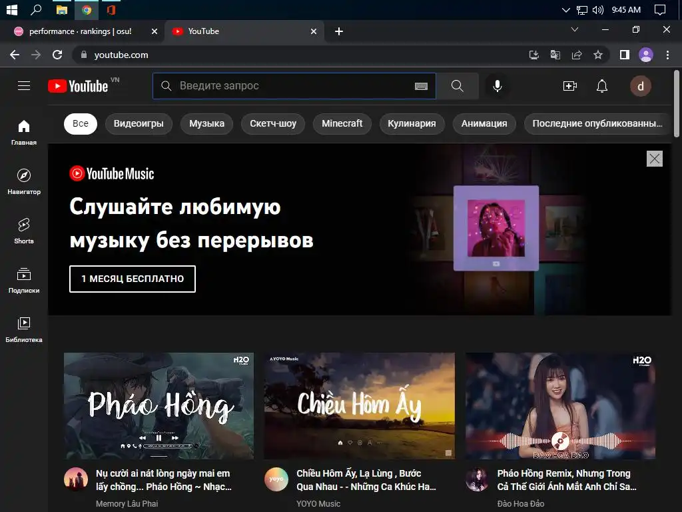Select the YouTube browser tab
682x512 pixels.
[244, 31]
